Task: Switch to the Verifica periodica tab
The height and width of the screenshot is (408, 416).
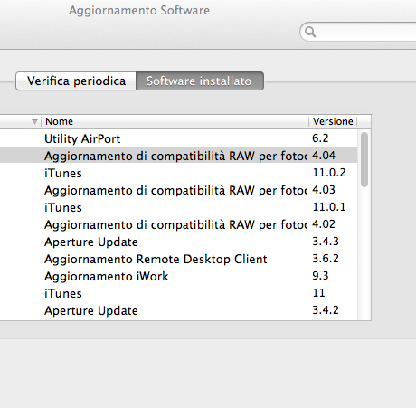Action: 76,81
